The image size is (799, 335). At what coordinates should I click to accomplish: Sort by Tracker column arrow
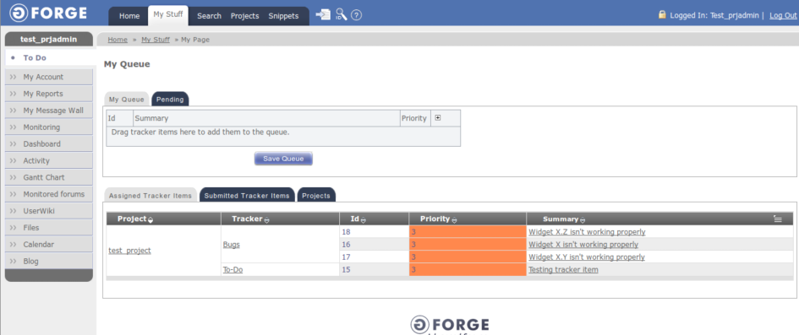pyautogui.click(x=267, y=219)
